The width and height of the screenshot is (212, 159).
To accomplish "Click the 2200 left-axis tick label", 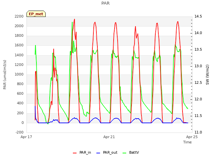I will 19,16.
